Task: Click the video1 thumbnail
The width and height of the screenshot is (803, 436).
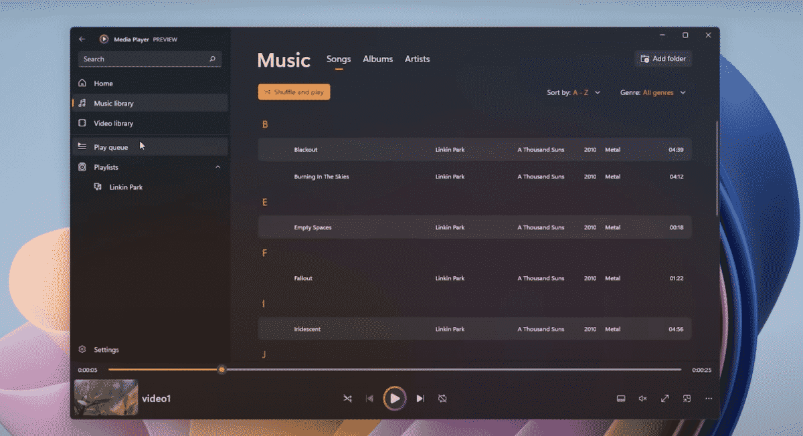Action: [106, 397]
